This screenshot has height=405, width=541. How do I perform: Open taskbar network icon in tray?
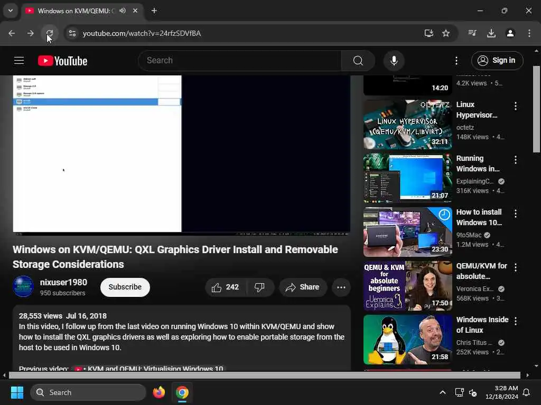[x=459, y=392]
